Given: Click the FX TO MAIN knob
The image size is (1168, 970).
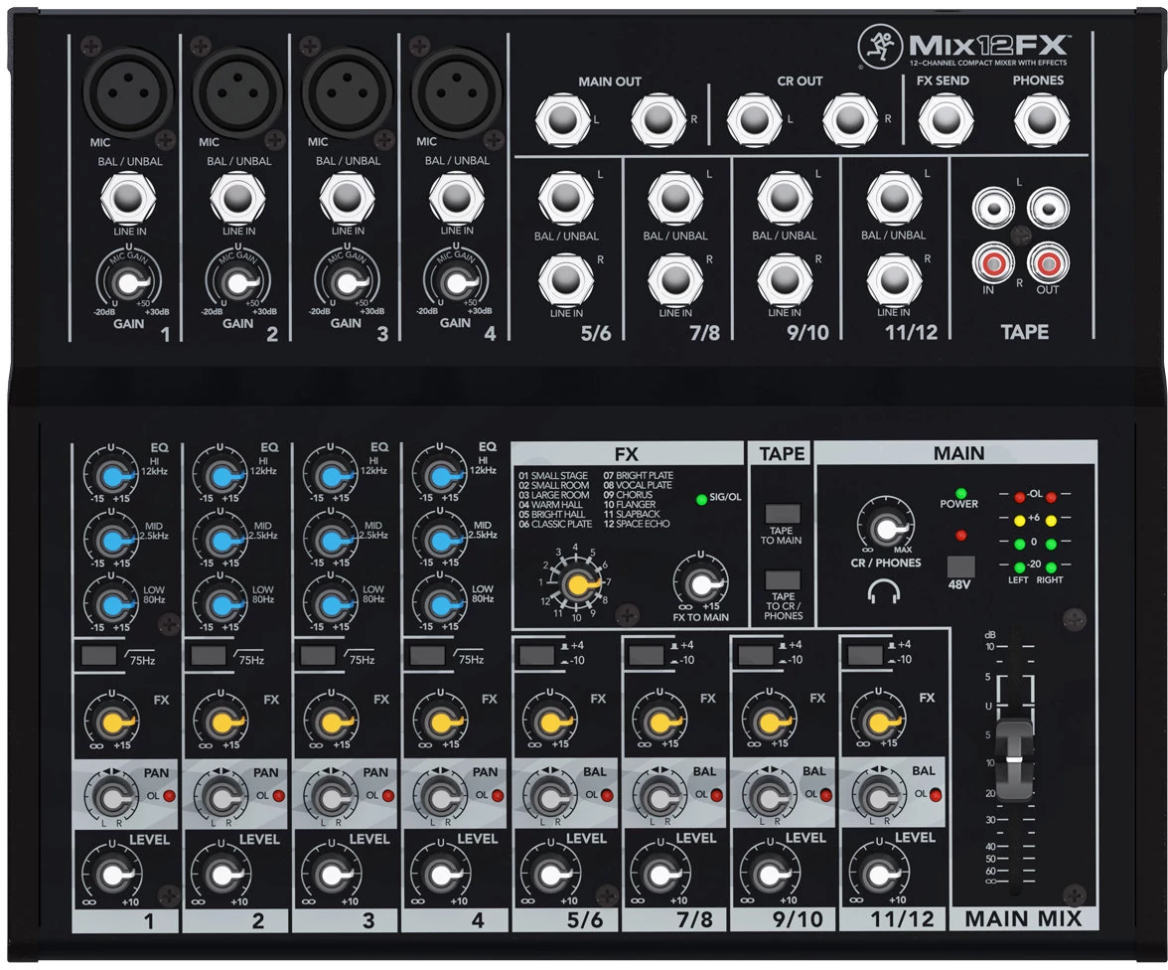Looking at the screenshot, I should pos(700,582).
